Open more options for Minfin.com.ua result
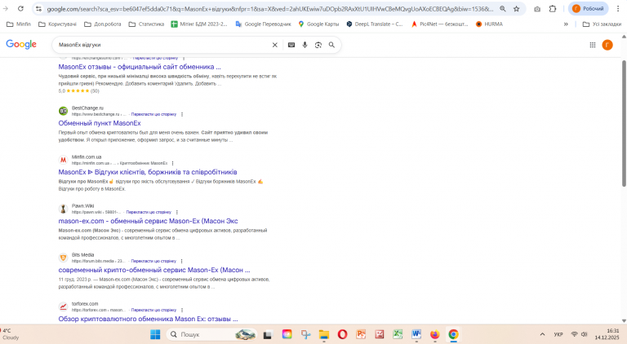627x344 pixels. click(x=173, y=163)
